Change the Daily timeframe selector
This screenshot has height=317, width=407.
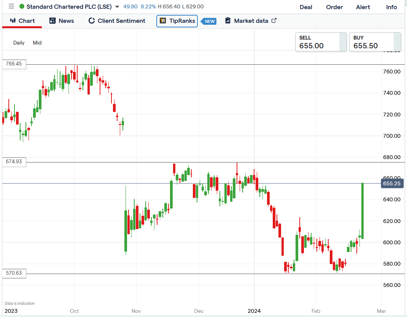(x=19, y=43)
